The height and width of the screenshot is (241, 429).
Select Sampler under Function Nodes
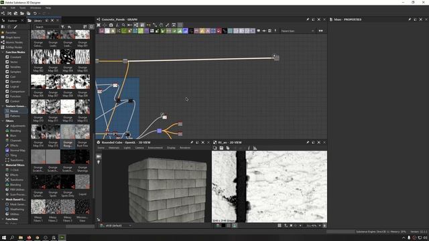15,72
